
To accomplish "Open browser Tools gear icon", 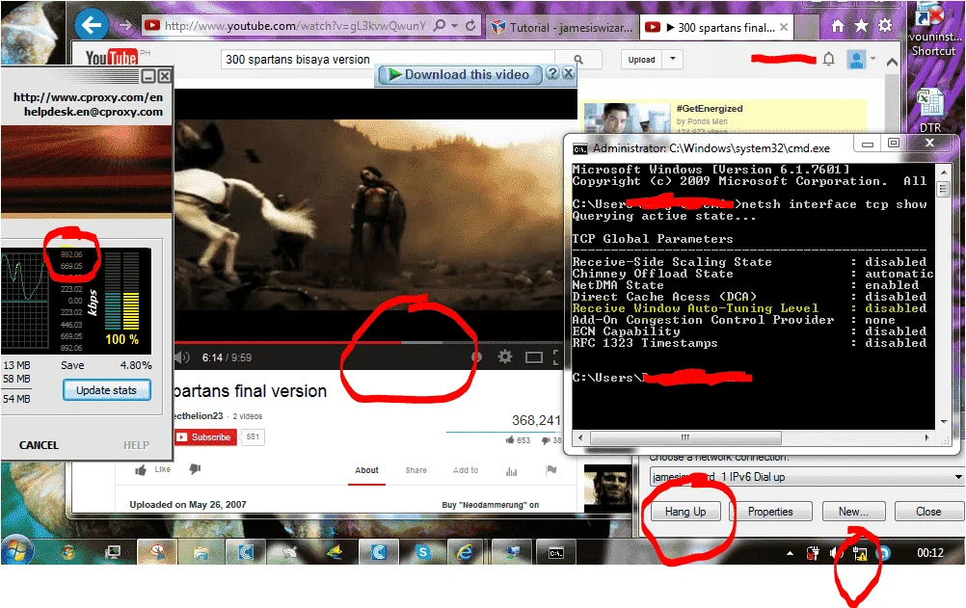I will pos(885,26).
